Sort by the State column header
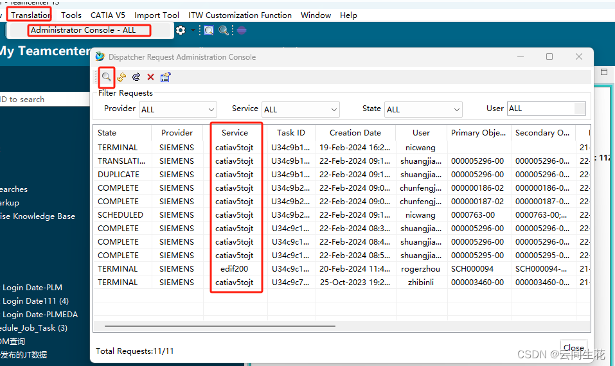615x366 pixels. point(121,132)
